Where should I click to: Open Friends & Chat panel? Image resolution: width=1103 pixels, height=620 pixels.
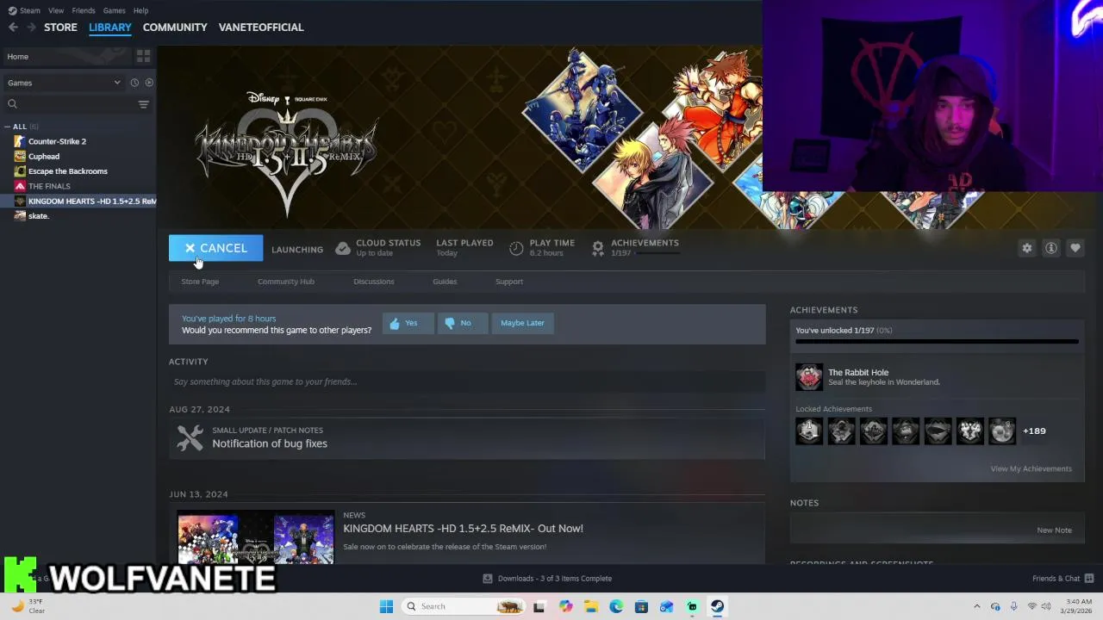coord(1062,579)
